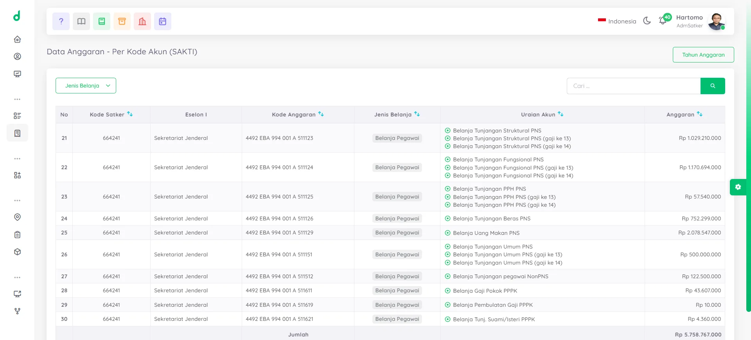751x340 pixels.
Task: Click Belanja Pegawai badge in row 30
Action: [x=397, y=319]
